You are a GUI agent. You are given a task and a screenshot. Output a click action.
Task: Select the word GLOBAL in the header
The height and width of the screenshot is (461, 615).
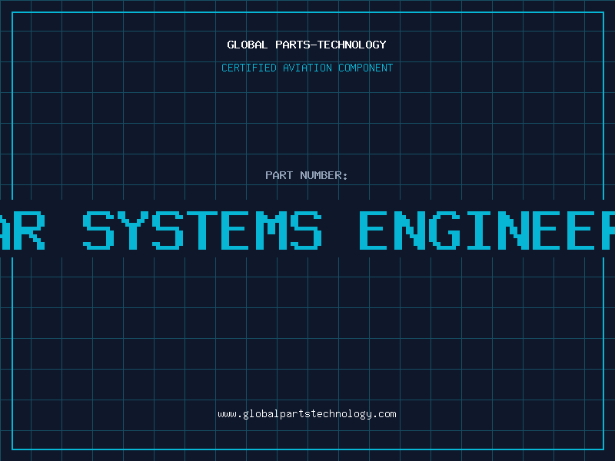click(247, 45)
